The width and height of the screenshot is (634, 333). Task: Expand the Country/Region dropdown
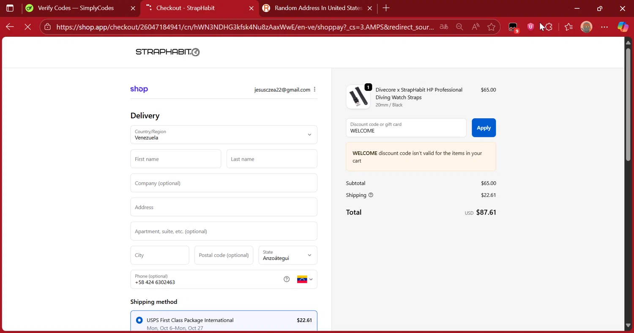tap(224, 135)
